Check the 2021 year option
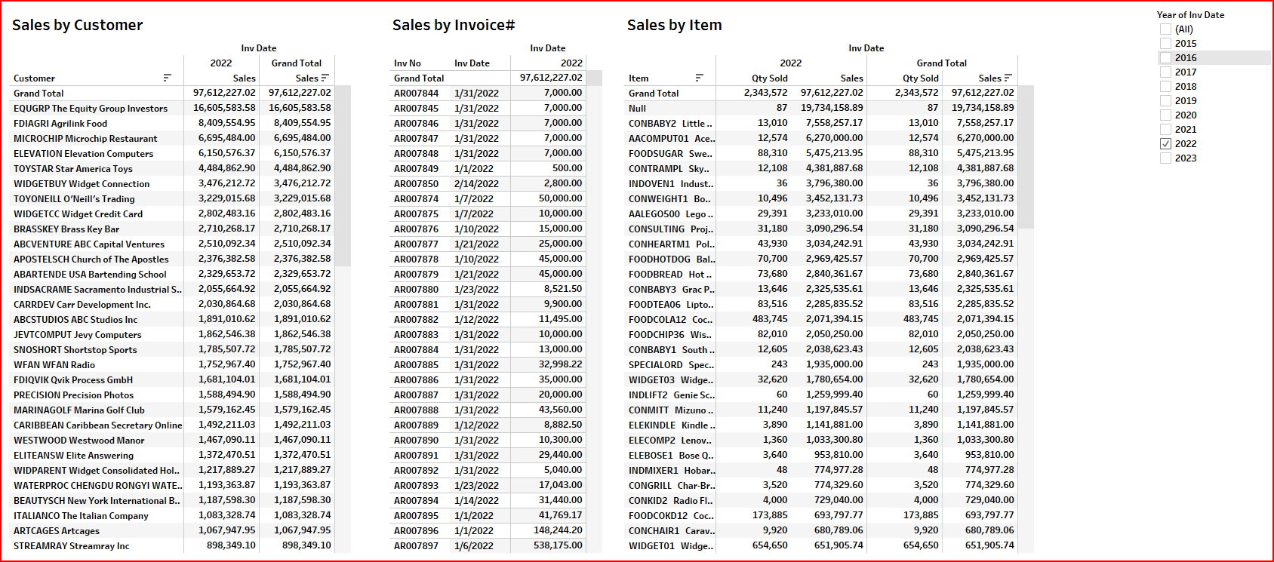Screen dimensions: 1274x562 (x=1165, y=130)
